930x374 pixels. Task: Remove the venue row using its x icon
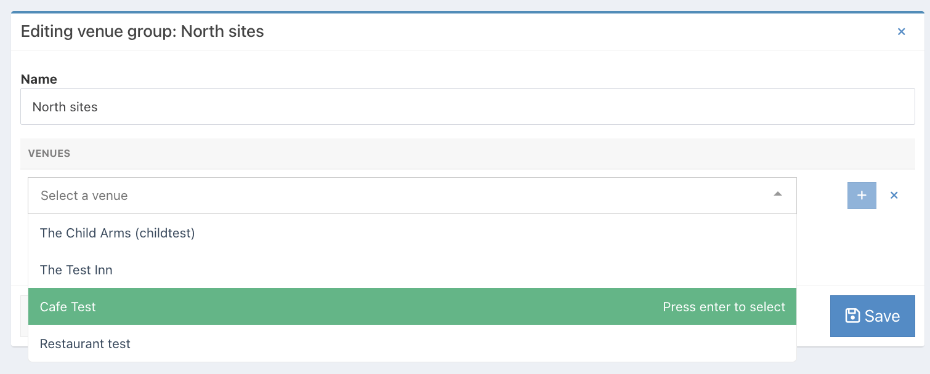click(x=894, y=195)
